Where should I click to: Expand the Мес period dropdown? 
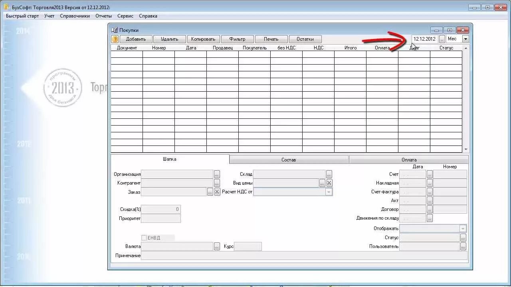(465, 39)
